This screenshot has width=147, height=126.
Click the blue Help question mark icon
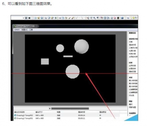pos(122,18)
